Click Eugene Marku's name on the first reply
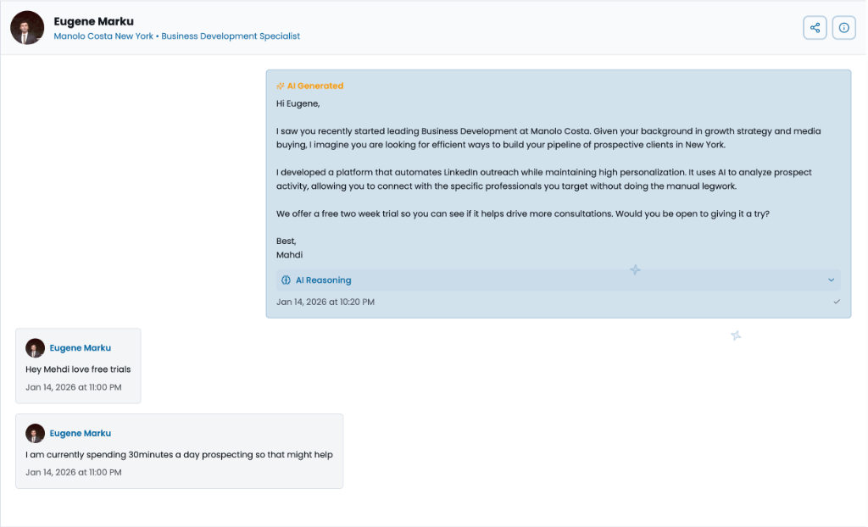The height and width of the screenshot is (527, 868). [x=80, y=347]
